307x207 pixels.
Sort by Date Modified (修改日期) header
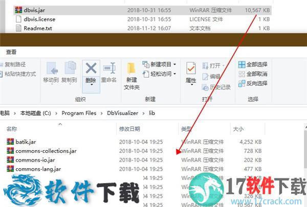click(129, 129)
